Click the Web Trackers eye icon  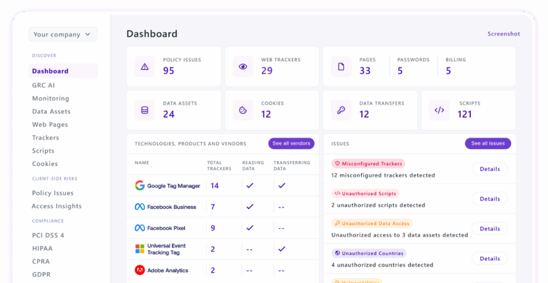[x=243, y=66]
